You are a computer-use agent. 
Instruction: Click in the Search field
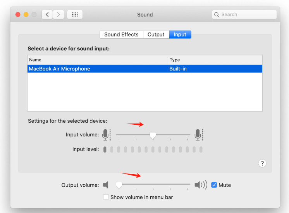[x=244, y=15]
